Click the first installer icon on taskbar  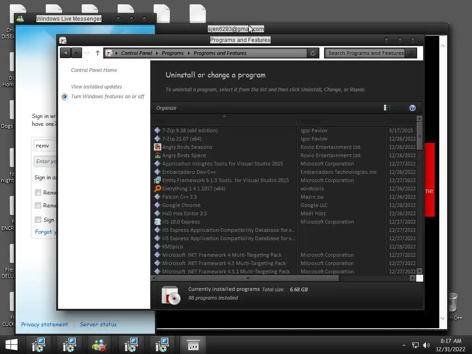(39, 345)
